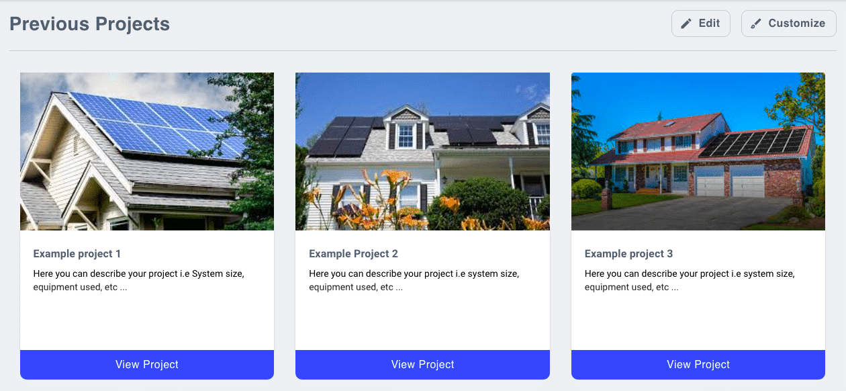This screenshot has height=391, width=846.
Task: Click the Previous Projects section heading
Action: click(89, 24)
